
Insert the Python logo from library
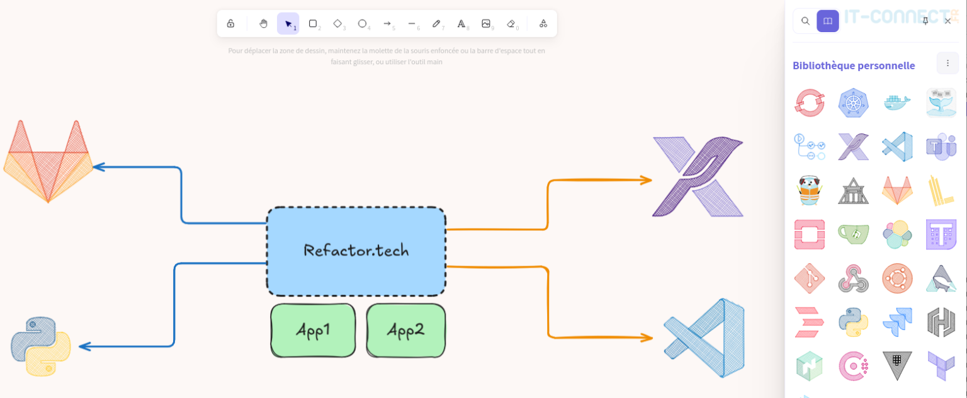pos(853,322)
